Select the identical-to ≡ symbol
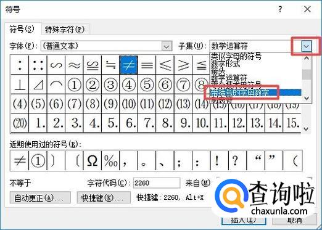322x230 pixels. (147, 65)
